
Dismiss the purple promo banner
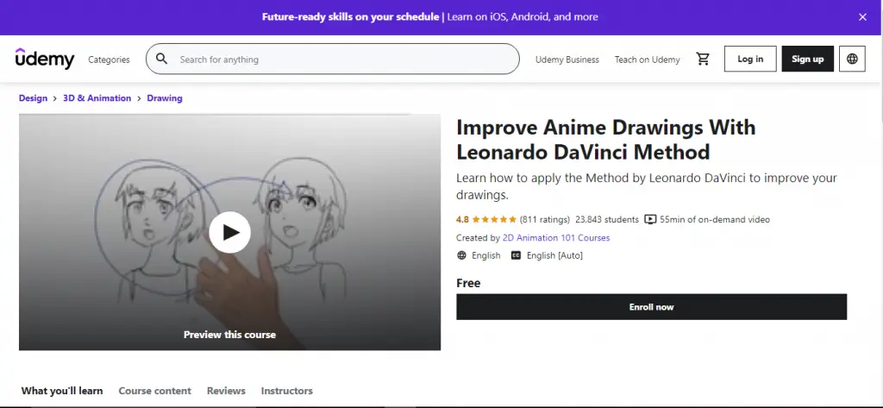click(862, 17)
